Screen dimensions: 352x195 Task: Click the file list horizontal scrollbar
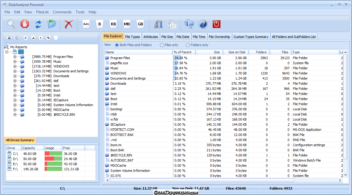[202, 181]
